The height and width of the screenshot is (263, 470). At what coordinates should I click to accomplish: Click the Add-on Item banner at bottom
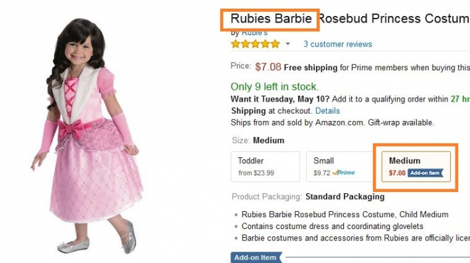257,258
